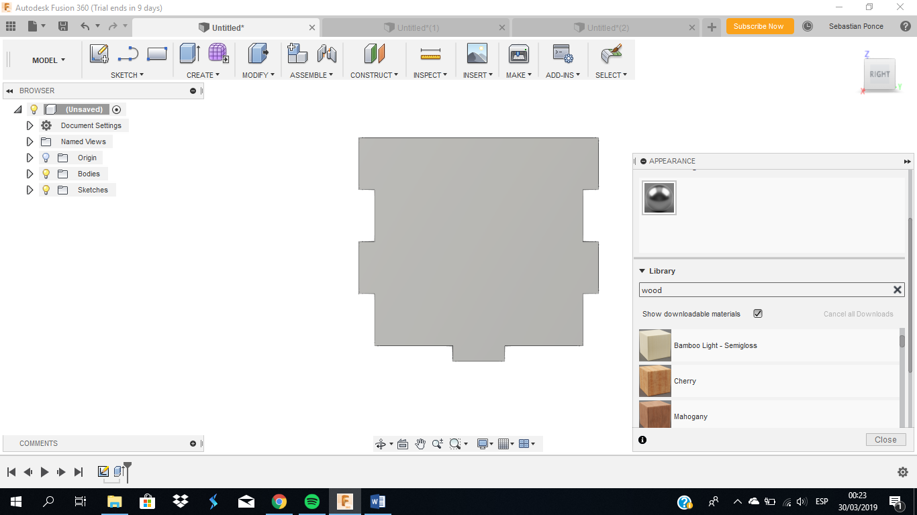Click the New Component assemble icon

[297, 54]
